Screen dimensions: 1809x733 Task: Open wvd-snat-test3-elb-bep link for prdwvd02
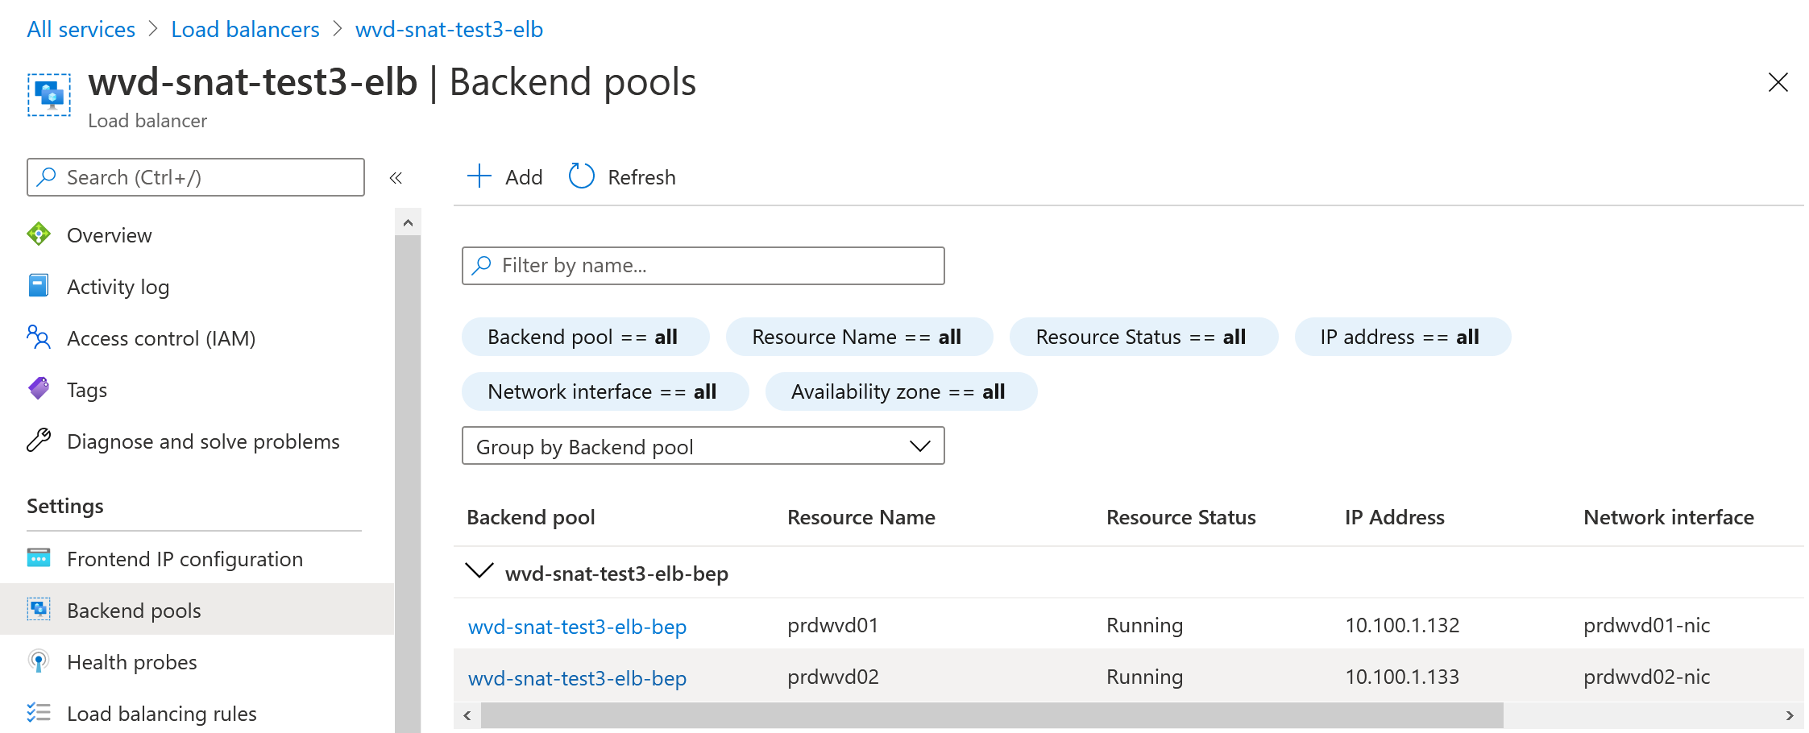click(577, 677)
